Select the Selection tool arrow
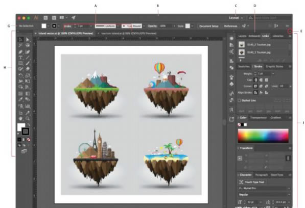This screenshot has height=208, width=305. 20,40
